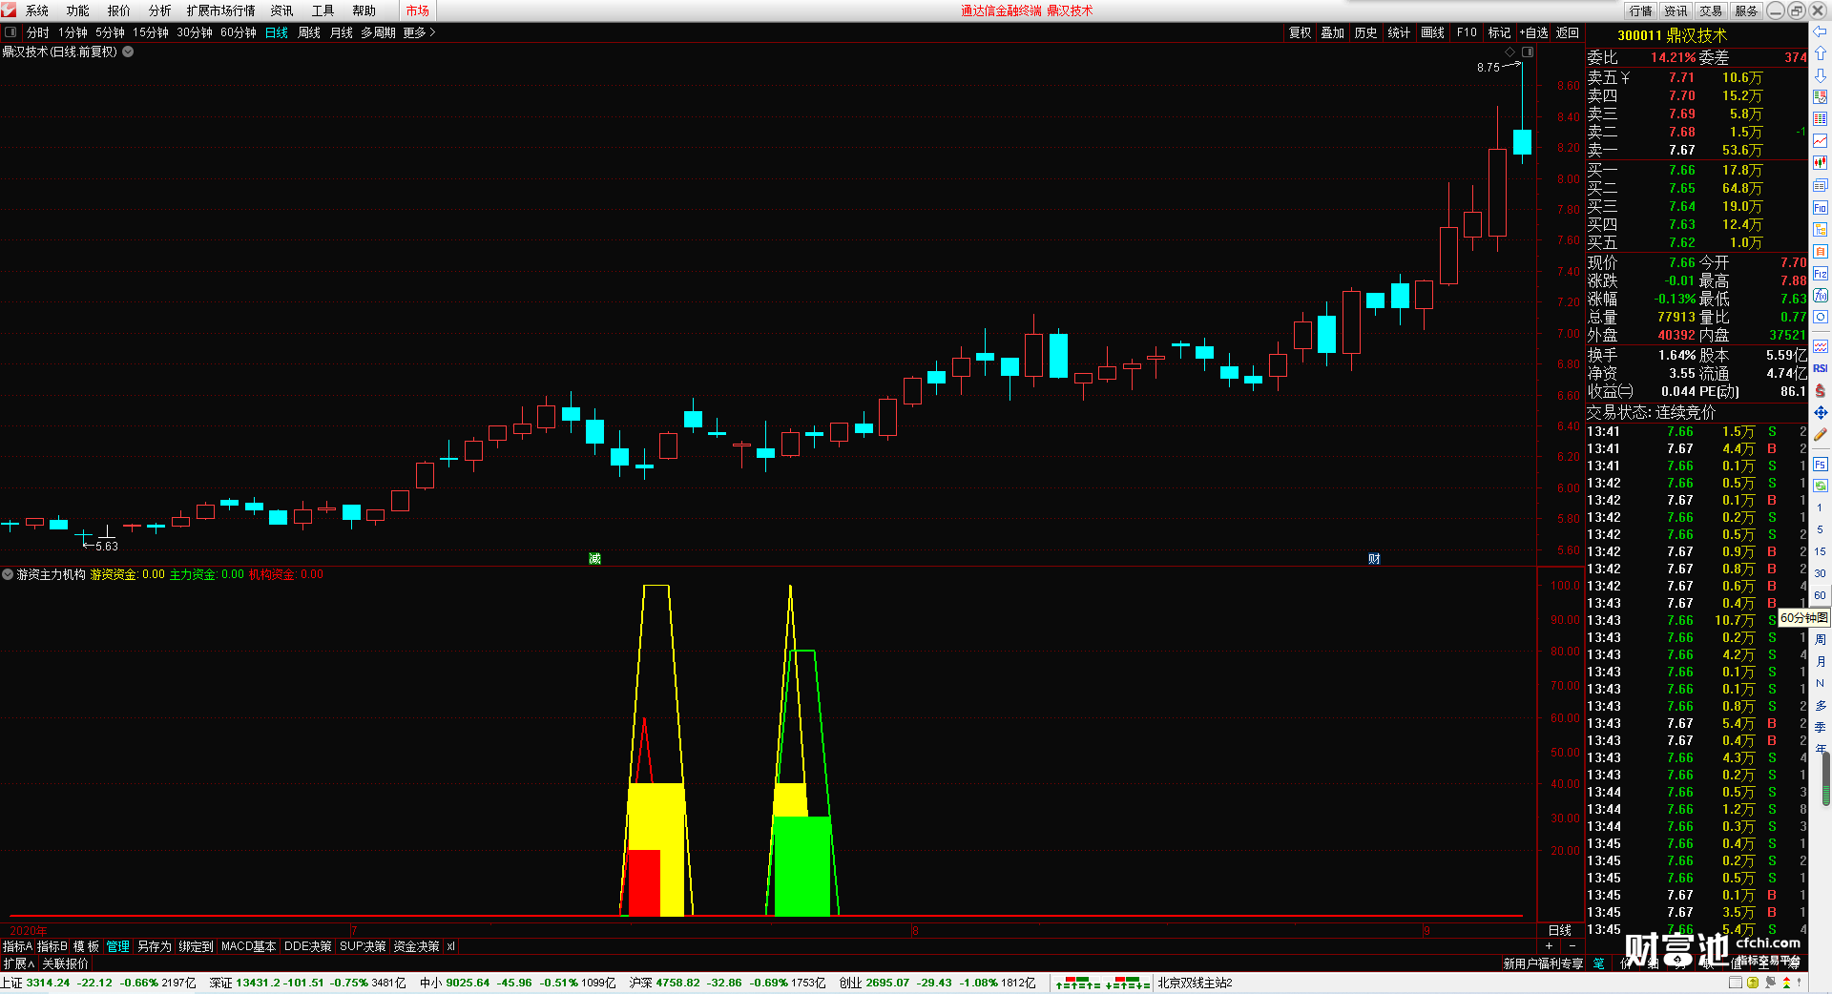Click the RSI indicator sidebar icon
The height and width of the screenshot is (994, 1832).
(x=1821, y=368)
